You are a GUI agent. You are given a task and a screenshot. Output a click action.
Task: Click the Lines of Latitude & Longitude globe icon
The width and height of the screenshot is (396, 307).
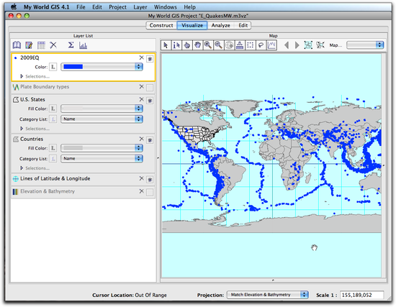coord(16,179)
